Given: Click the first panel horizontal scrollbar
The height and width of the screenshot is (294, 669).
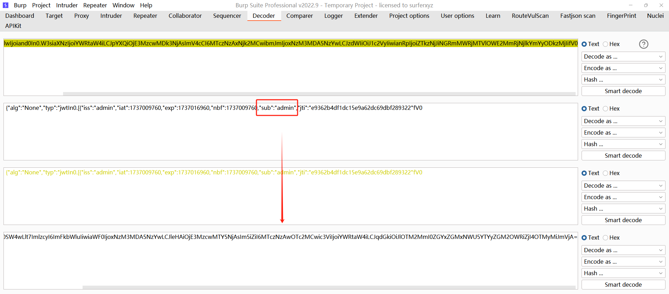Looking at the screenshot, I should [x=319, y=93].
